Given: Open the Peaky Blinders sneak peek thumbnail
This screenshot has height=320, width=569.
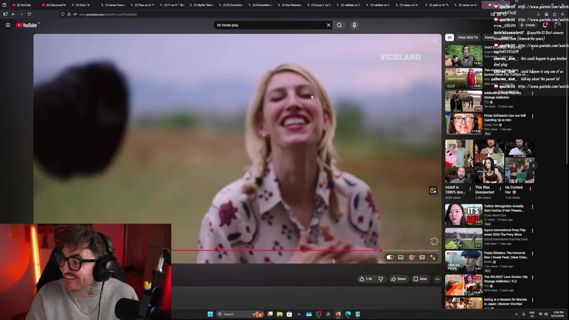Looking at the screenshot, I should click(x=464, y=261).
